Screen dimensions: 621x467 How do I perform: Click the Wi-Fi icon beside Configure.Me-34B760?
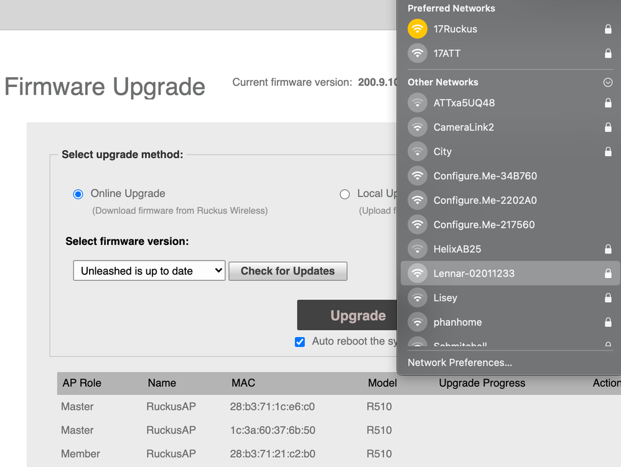point(418,176)
